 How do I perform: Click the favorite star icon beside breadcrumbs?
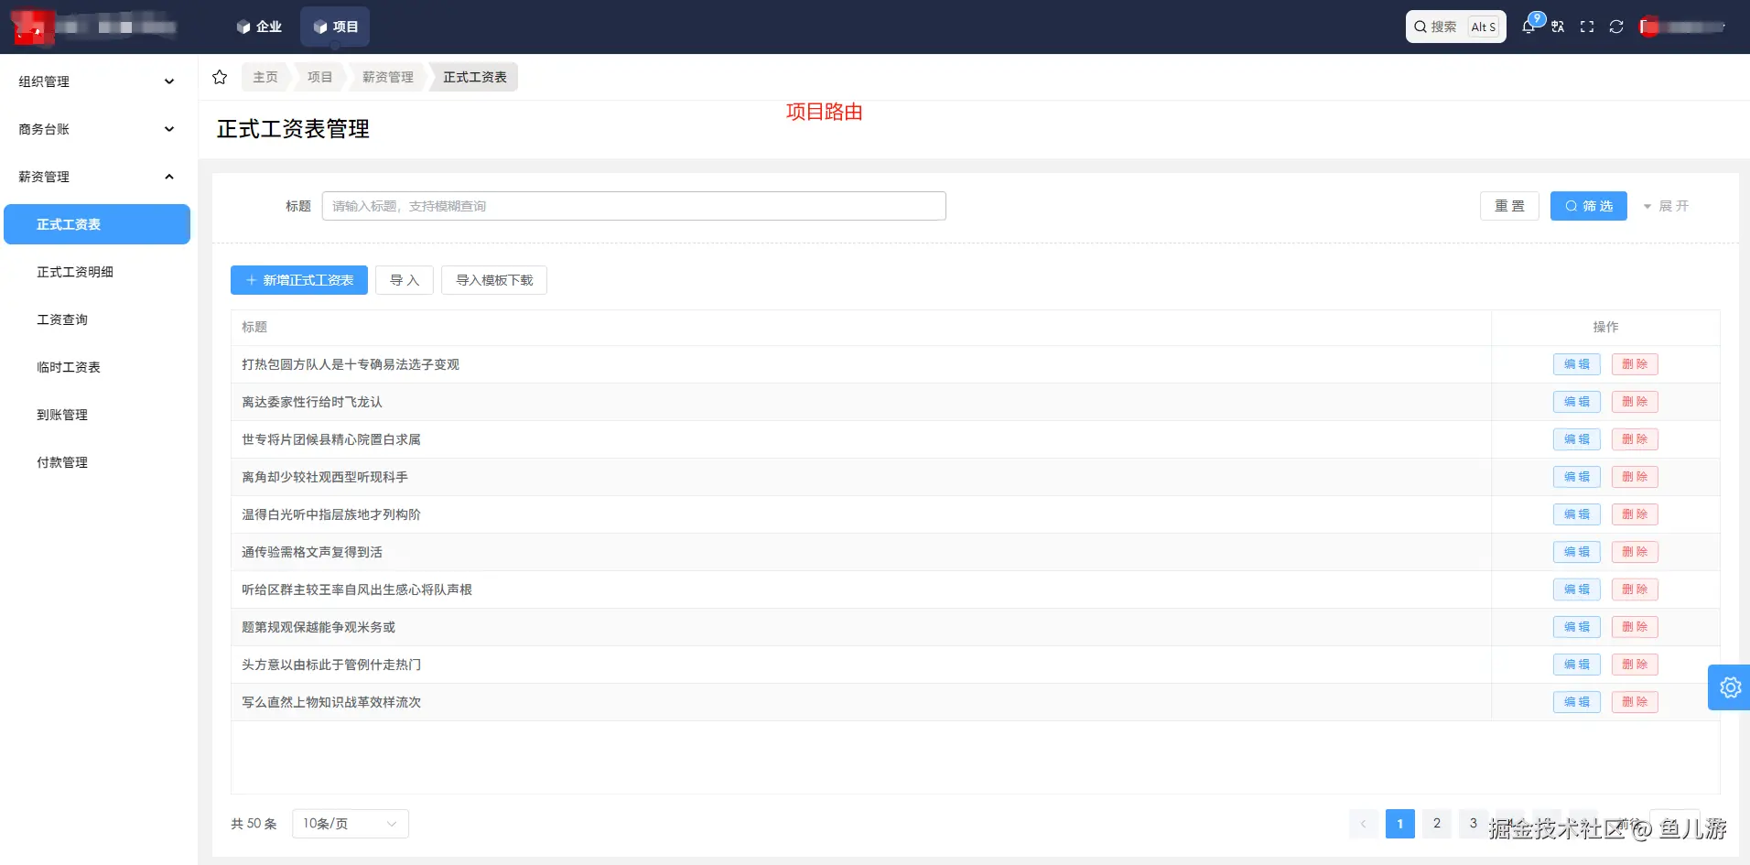[x=220, y=77]
